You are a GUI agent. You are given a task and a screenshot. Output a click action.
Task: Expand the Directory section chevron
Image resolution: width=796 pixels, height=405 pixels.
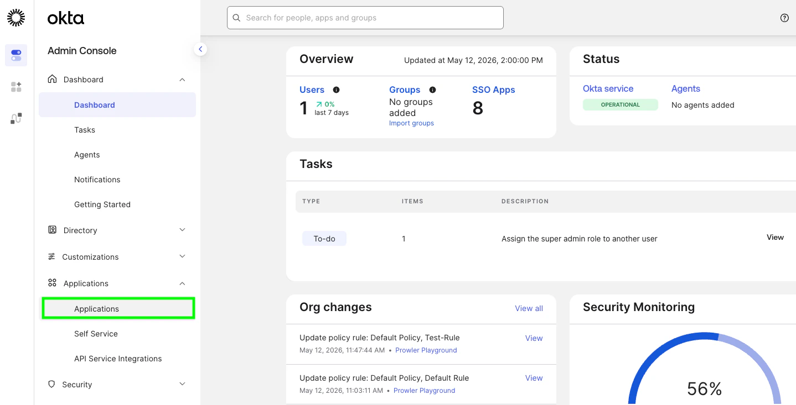182,230
